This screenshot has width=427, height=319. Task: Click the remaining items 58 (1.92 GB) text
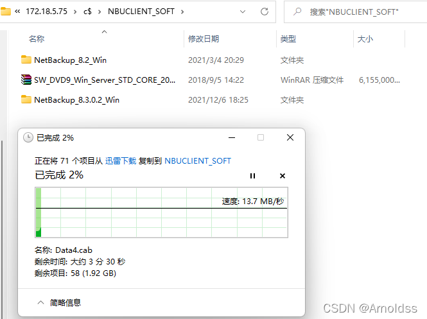(x=93, y=273)
